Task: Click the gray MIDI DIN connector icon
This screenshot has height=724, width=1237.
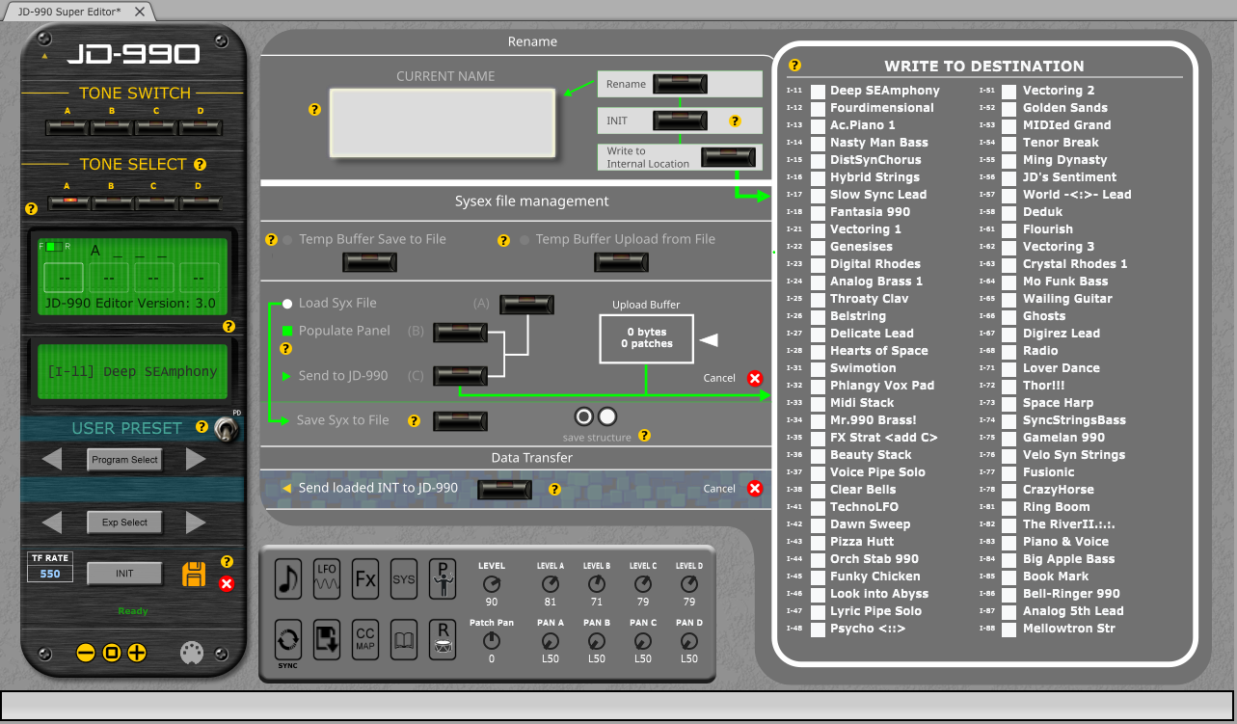Action: tap(191, 653)
